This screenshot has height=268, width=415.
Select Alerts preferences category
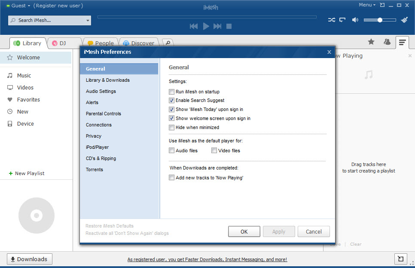click(119, 102)
